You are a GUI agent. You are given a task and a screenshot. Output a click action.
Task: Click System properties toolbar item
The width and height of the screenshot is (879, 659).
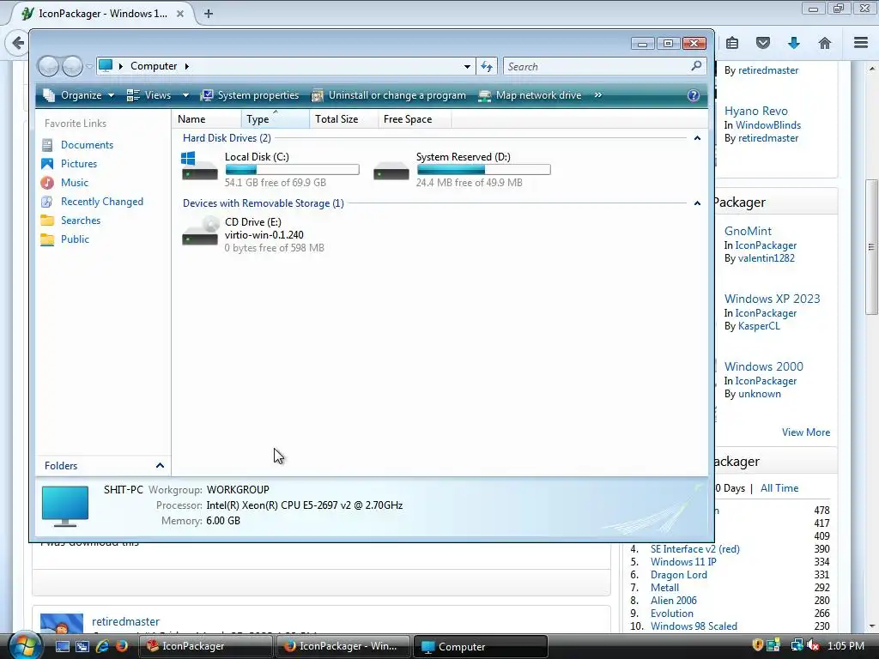click(x=250, y=95)
